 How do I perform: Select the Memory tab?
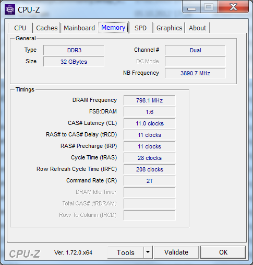113,28
